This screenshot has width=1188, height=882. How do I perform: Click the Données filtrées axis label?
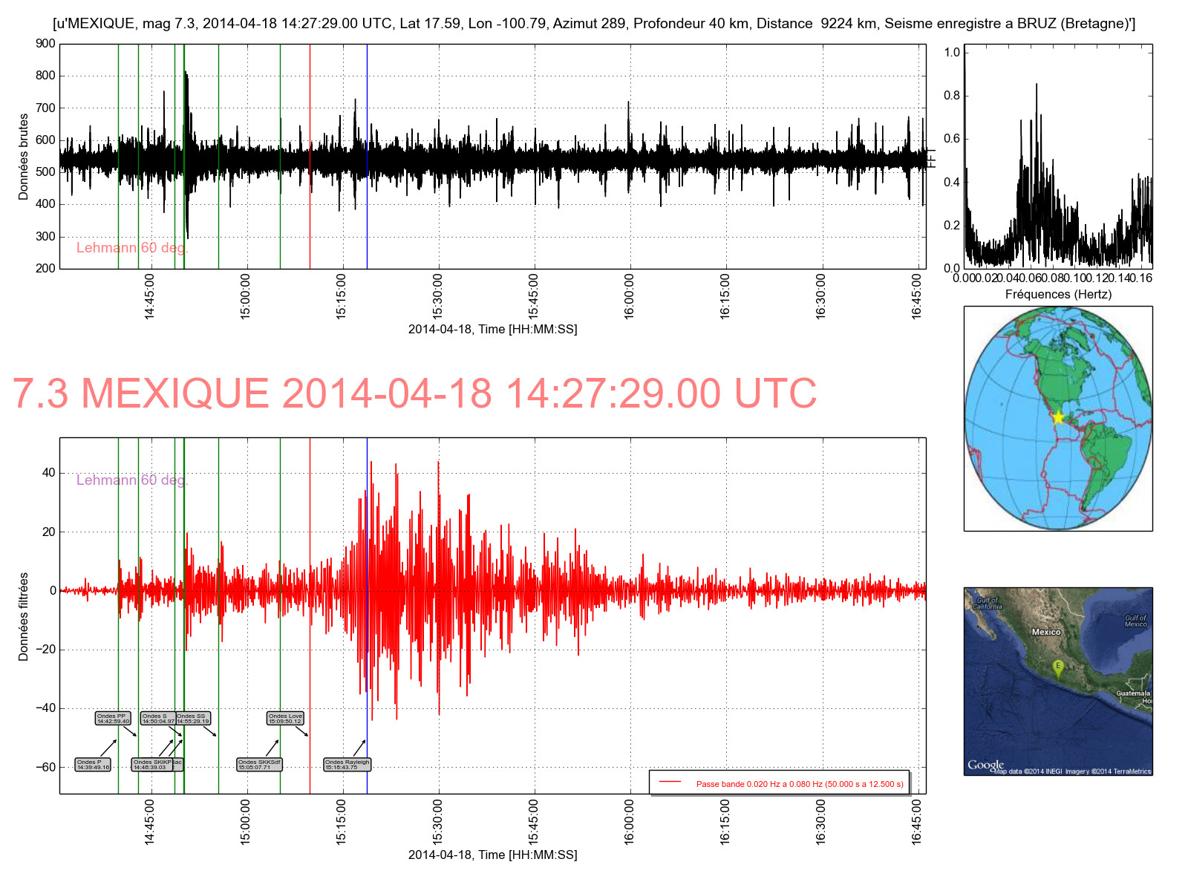tap(24, 616)
